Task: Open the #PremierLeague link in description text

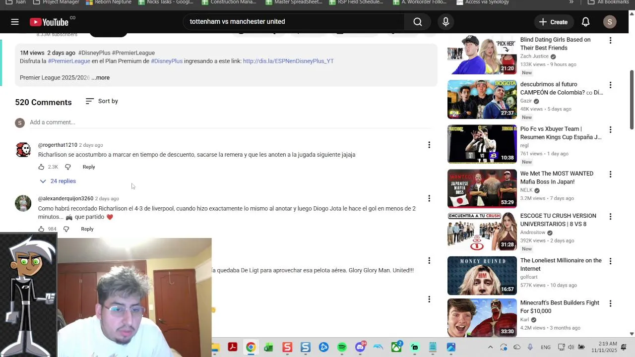Action: coord(69,61)
